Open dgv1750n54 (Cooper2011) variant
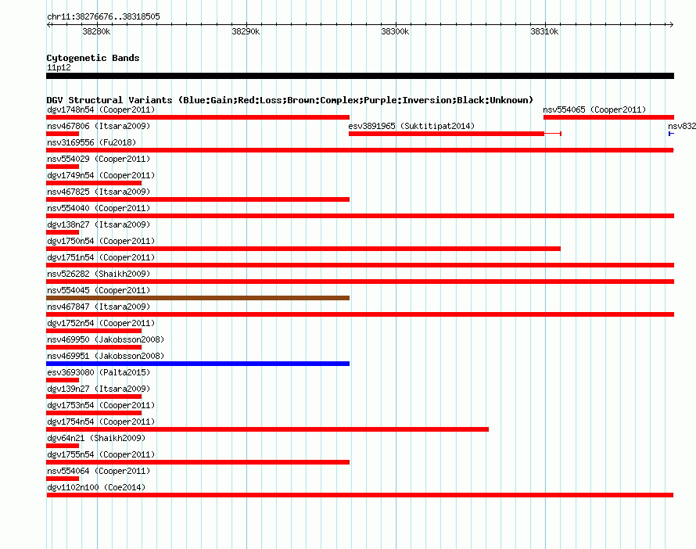Image resolution: width=696 pixels, height=549 pixels. click(101, 241)
